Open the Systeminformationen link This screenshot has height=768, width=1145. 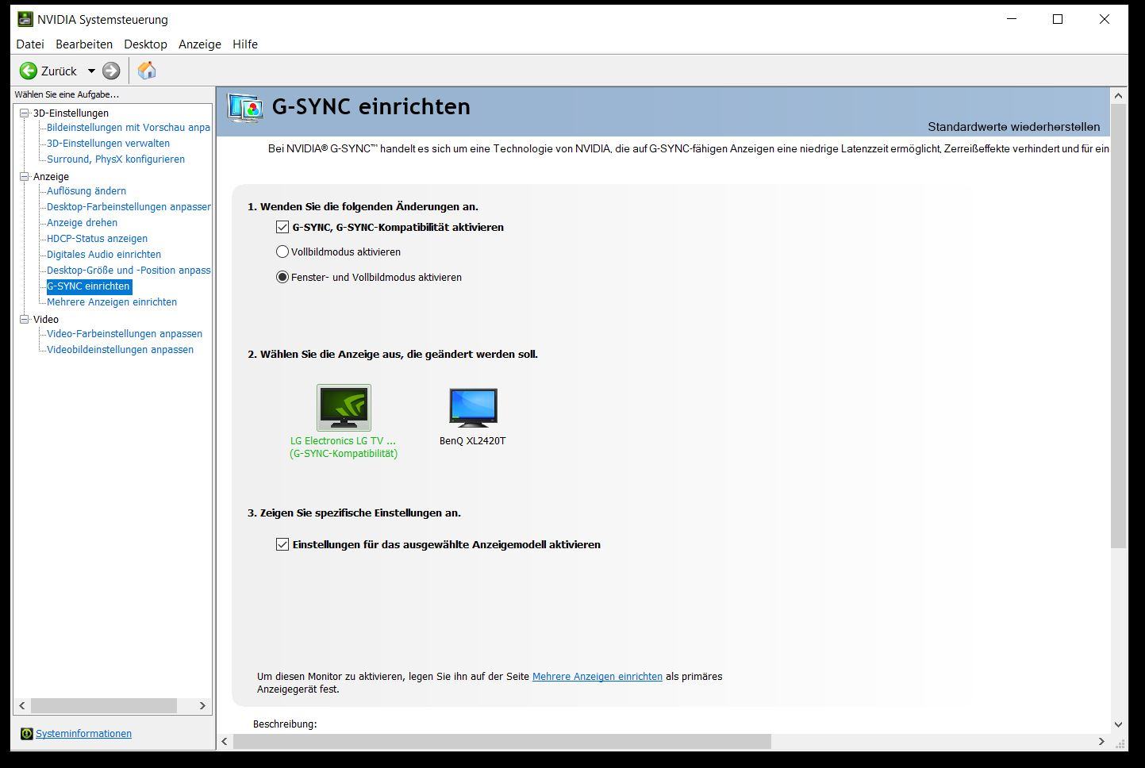point(83,734)
